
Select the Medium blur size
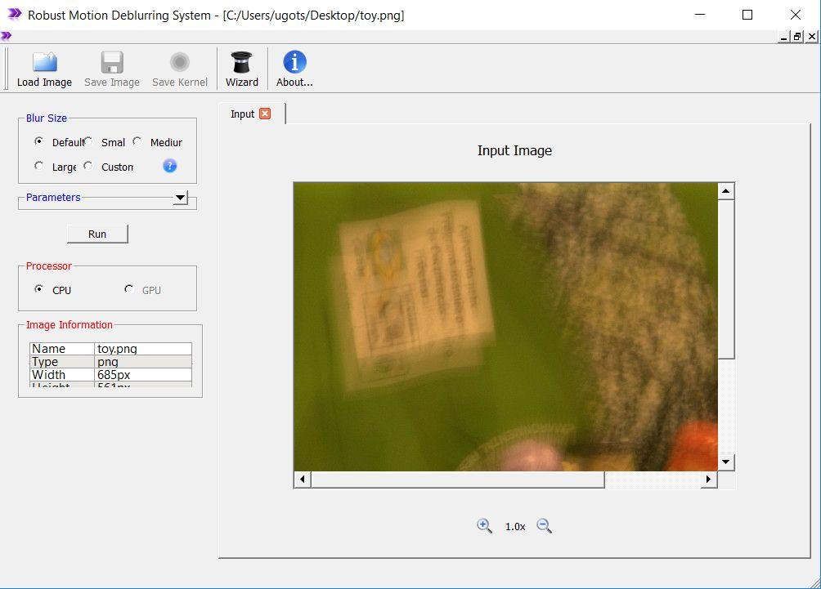point(137,141)
